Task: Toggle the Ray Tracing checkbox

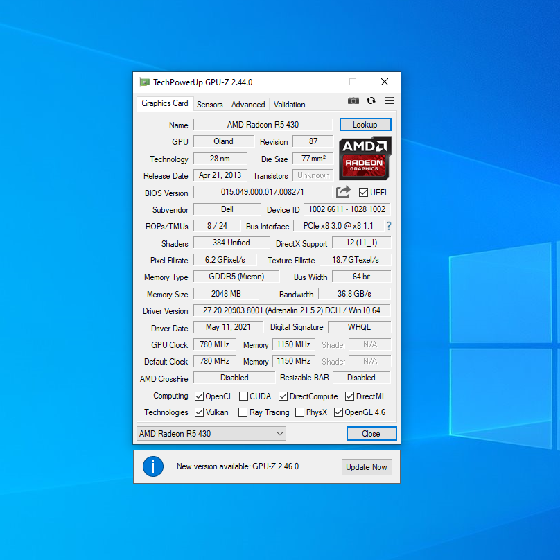Action: pyautogui.click(x=243, y=412)
